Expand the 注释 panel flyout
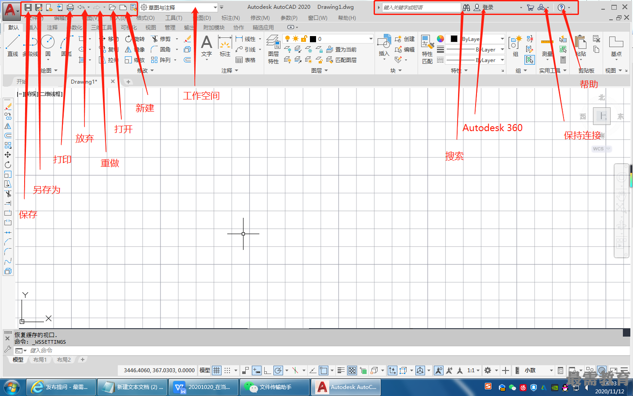Image resolution: width=633 pixels, height=396 pixels. point(230,70)
